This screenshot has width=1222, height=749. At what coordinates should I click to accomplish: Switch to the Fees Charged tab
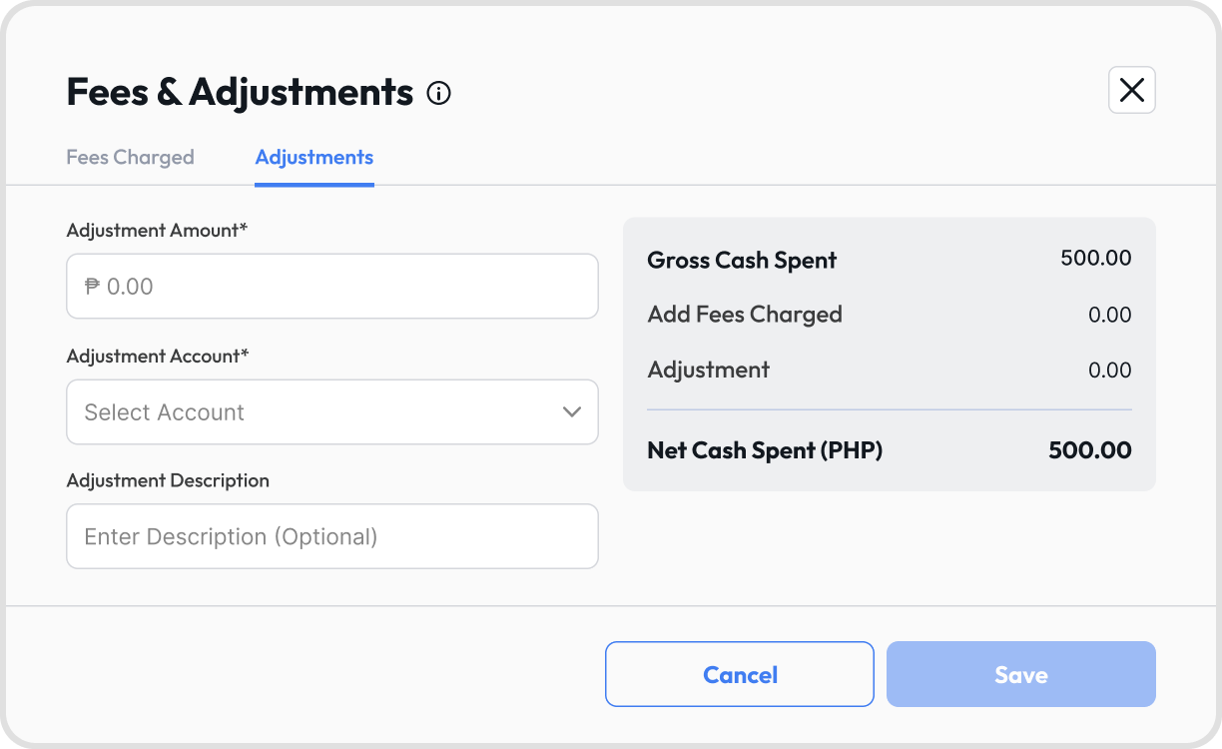pyautogui.click(x=130, y=157)
